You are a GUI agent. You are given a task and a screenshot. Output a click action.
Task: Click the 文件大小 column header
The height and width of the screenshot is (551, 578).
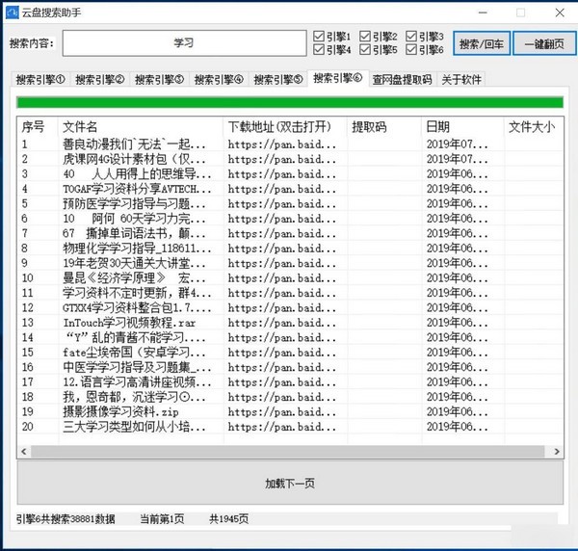tap(534, 127)
